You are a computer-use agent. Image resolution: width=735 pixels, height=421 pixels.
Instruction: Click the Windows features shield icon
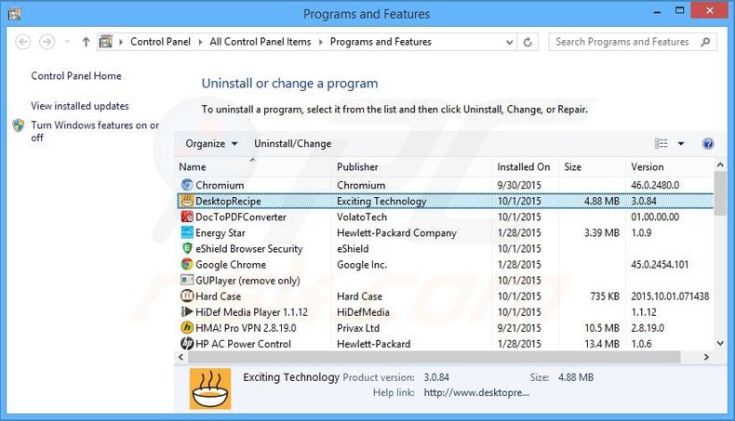19,125
